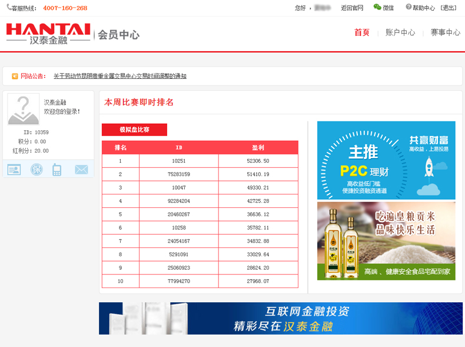Image resolution: width=465 pixels, height=347 pixels.
Task: Click the circular 保 security icon
Action: coord(36,170)
